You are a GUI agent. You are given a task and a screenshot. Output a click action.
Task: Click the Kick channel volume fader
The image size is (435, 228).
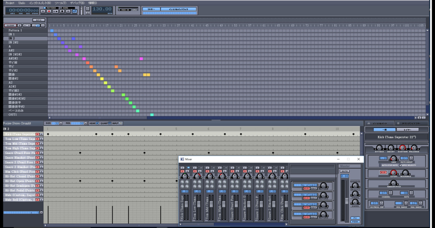pos(186,204)
